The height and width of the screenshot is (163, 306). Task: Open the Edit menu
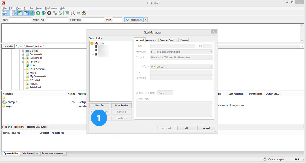(11, 9)
